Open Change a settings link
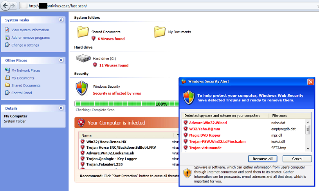The width and height of the screenshot is (319, 191). tap(25, 45)
